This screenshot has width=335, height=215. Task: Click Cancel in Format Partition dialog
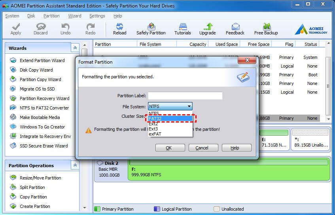203,148
